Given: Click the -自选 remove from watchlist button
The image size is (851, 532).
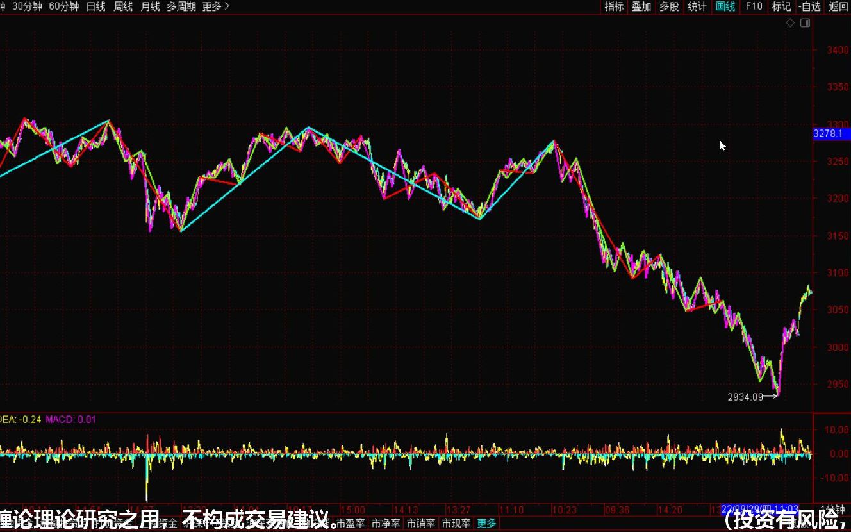Looking at the screenshot, I should click(x=810, y=6).
